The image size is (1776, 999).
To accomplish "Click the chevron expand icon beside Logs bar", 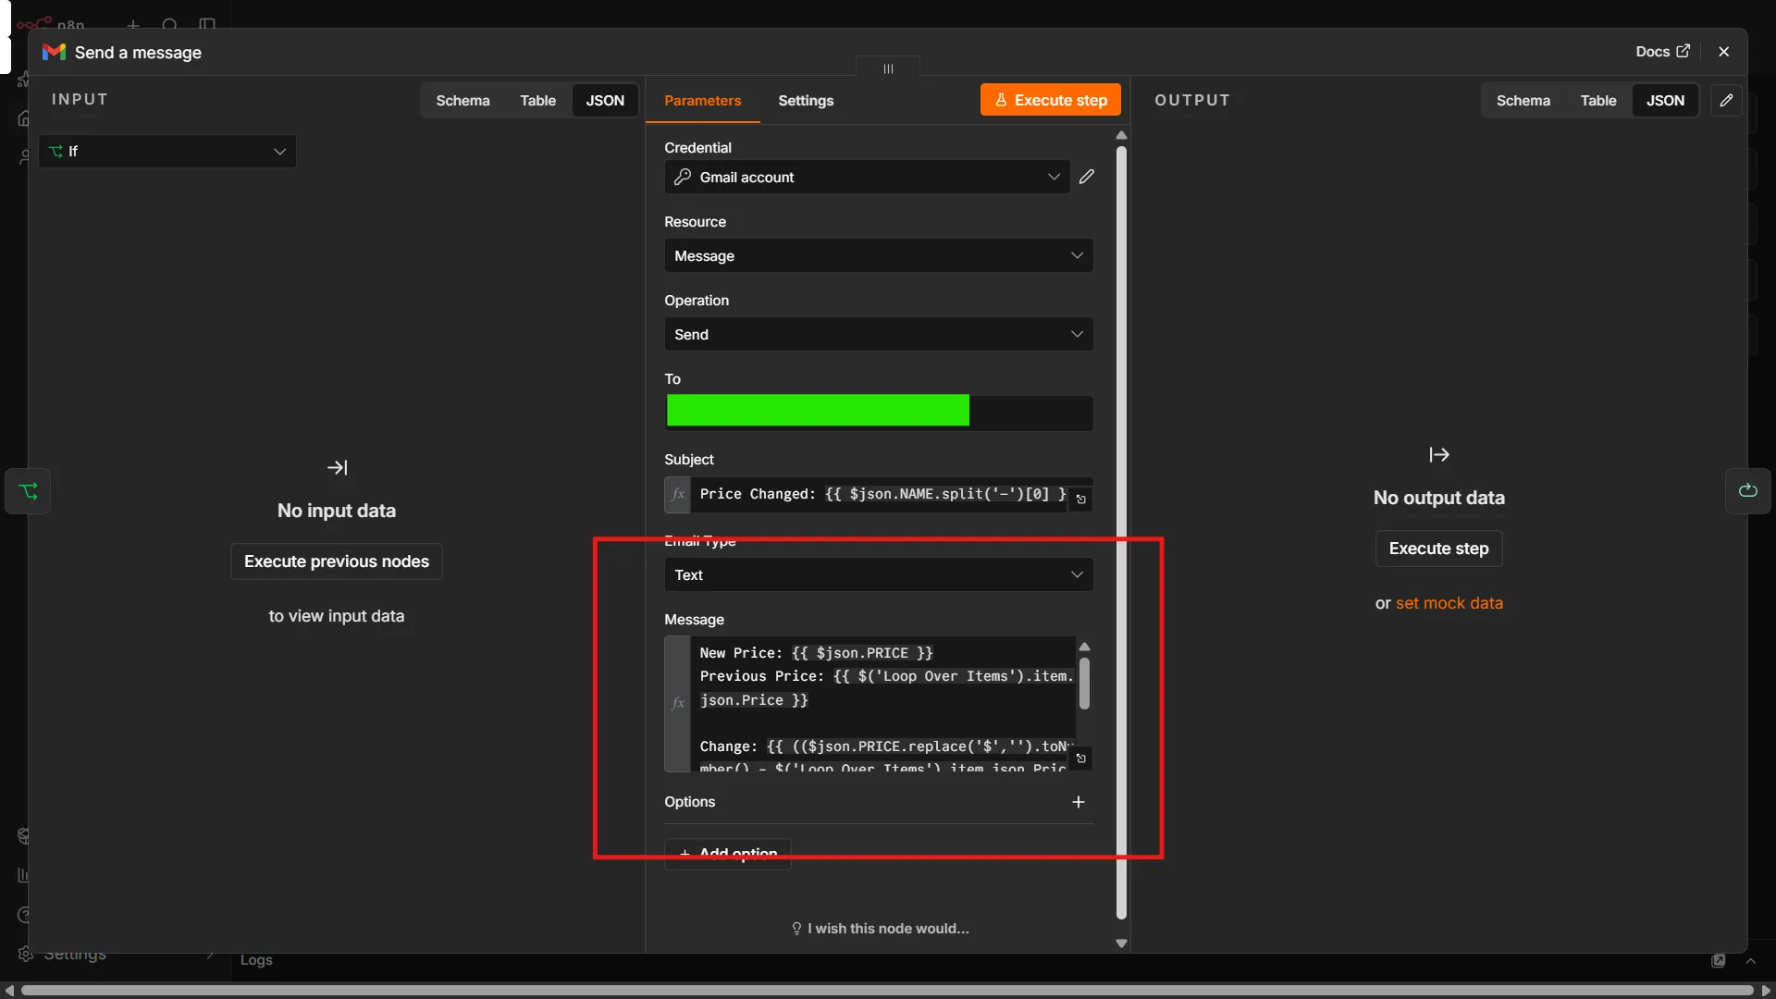I will [1750, 961].
